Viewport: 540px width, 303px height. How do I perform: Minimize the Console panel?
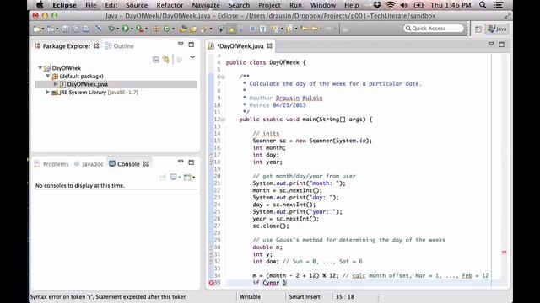tap(181, 162)
